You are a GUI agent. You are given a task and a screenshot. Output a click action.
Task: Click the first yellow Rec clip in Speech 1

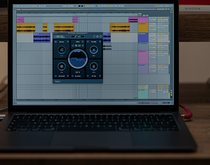coord(26,28)
